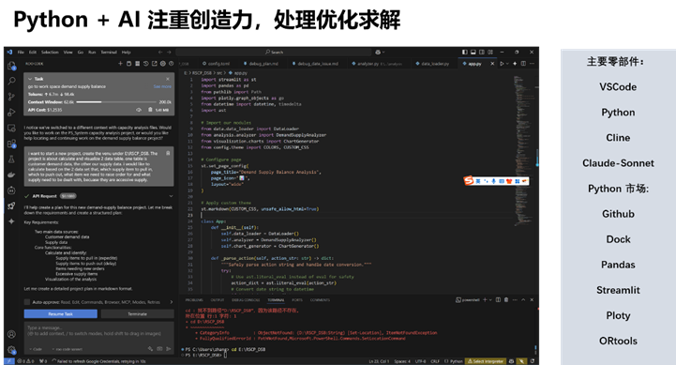The width and height of the screenshot is (676, 365).
Task: Click the sparkle icon in editor toolbar
Action: [515, 64]
